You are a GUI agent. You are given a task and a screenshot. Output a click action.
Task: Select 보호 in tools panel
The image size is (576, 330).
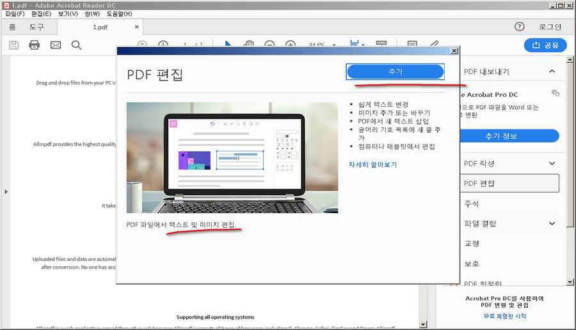pyautogui.click(x=472, y=264)
